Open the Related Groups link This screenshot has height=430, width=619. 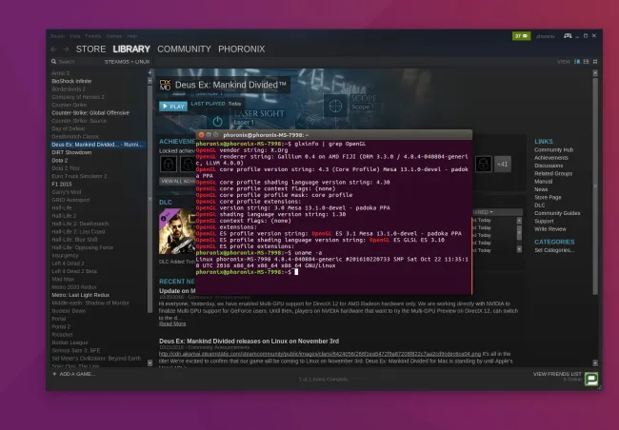pos(553,173)
